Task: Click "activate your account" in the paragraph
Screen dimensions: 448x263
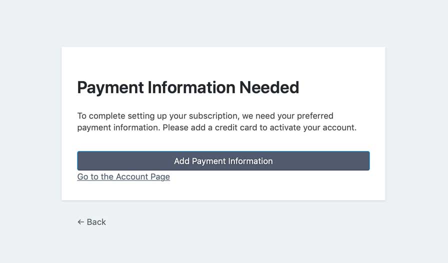Action: click(313, 127)
